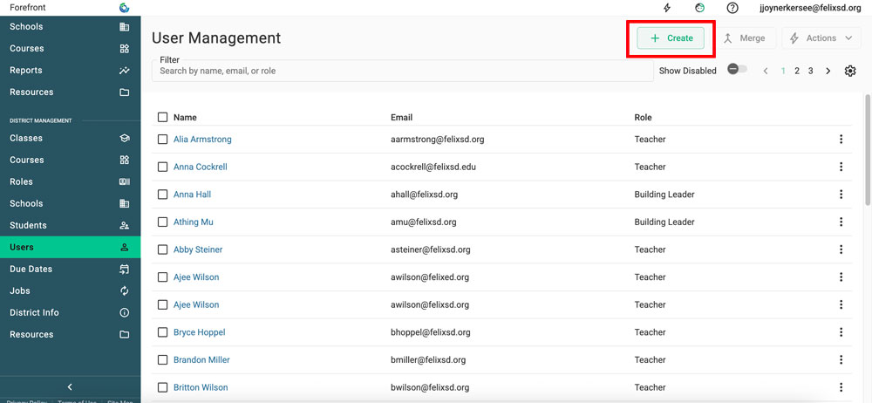872x403 pixels.
Task: Click the user filter search field
Action: click(401, 71)
